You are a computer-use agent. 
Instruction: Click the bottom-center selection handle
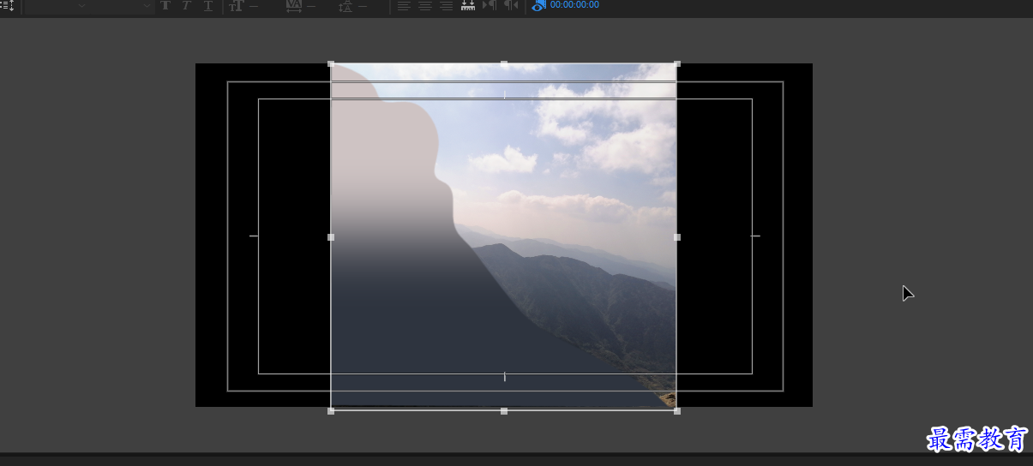pyautogui.click(x=504, y=411)
